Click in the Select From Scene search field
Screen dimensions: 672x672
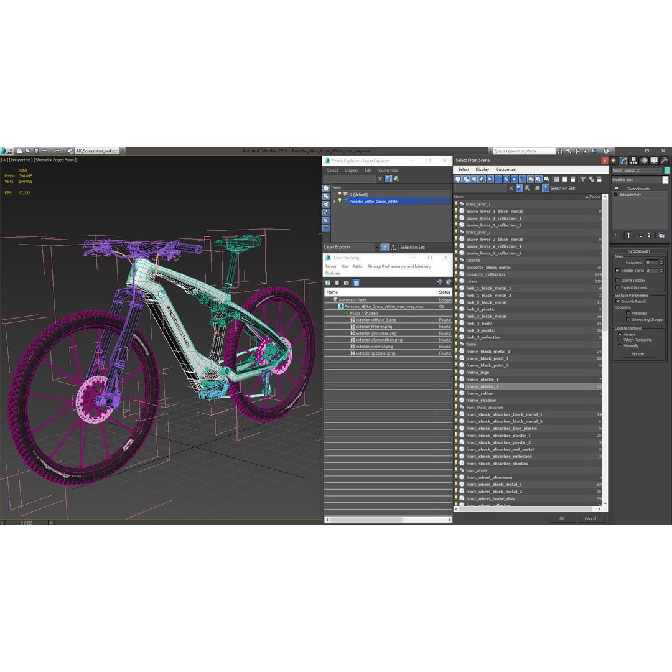tap(480, 188)
